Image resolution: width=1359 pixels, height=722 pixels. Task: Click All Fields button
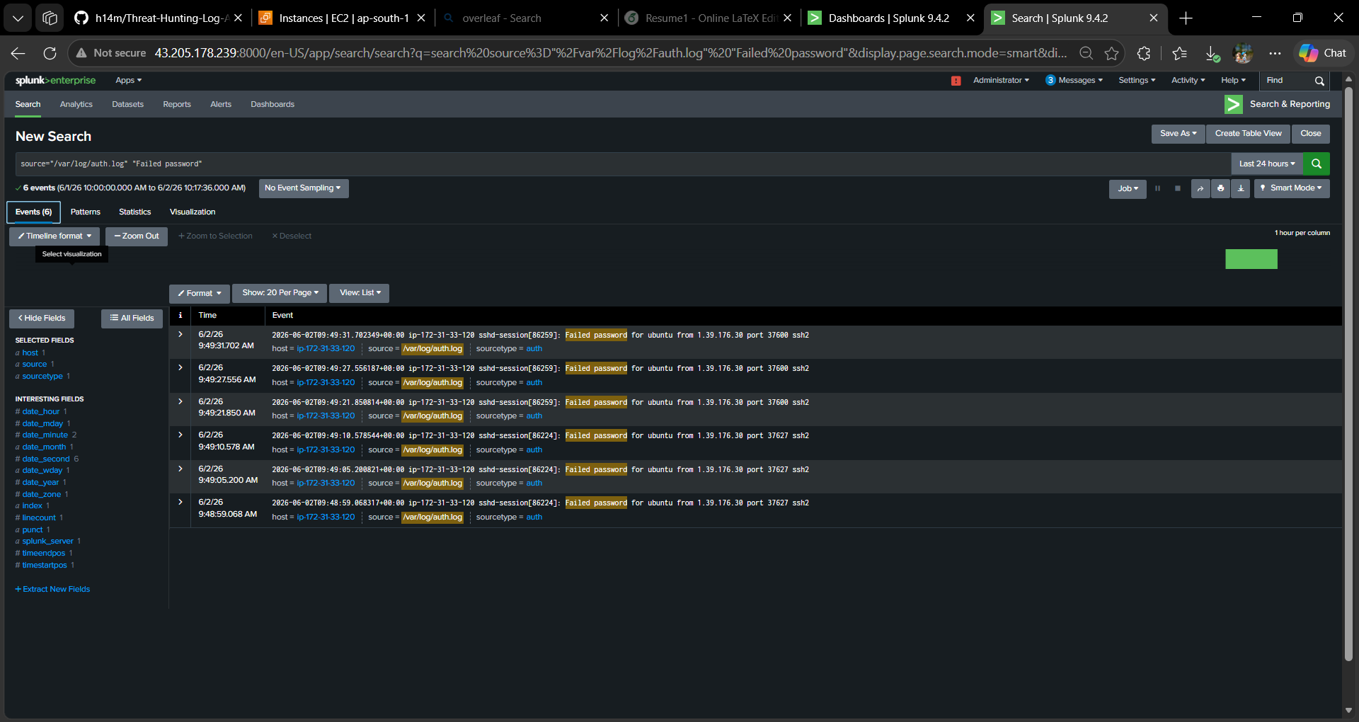pos(132,319)
